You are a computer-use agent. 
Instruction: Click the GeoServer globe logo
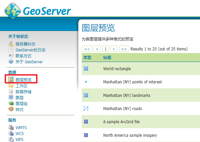(13, 11)
